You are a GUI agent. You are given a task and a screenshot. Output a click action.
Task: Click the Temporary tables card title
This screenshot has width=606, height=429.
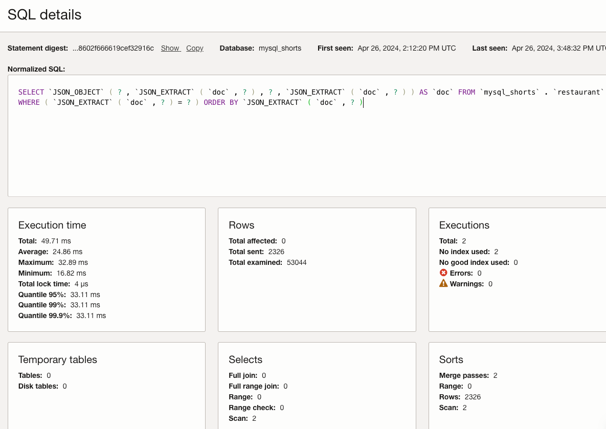(58, 359)
